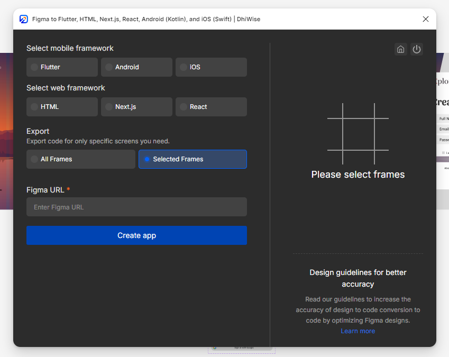Switch export to All Frames
This screenshot has height=357, width=449.
81,159
